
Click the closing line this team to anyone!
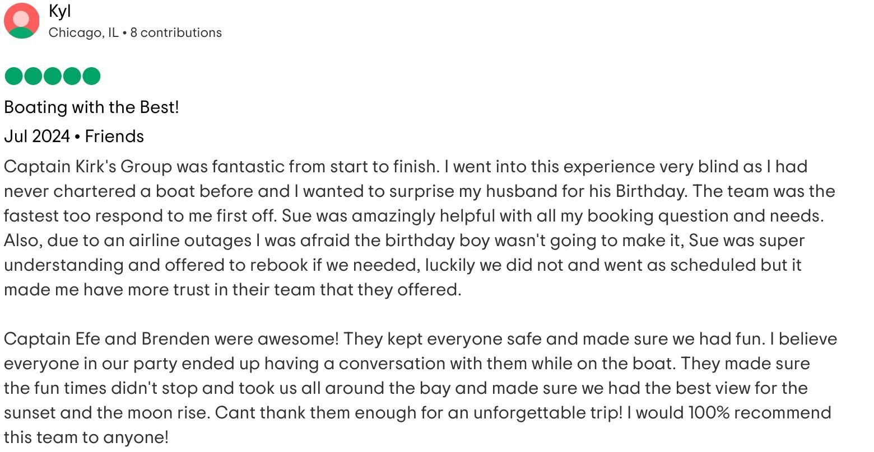(x=86, y=437)
